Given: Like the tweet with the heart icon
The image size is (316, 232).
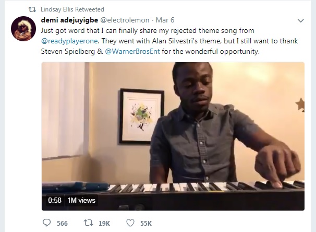Looking at the screenshot, I should point(130,223).
